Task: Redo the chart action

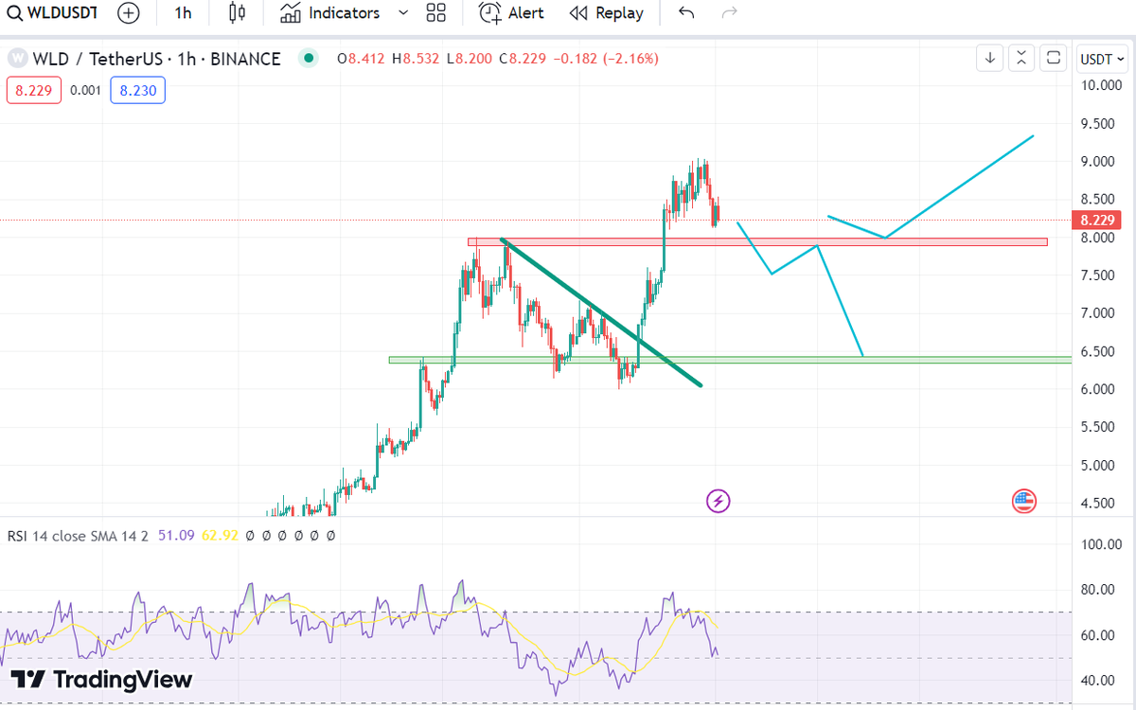Action: [729, 13]
